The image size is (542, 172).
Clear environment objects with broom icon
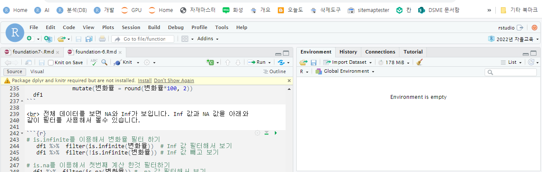pyautogui.click(x=419, y=62)
